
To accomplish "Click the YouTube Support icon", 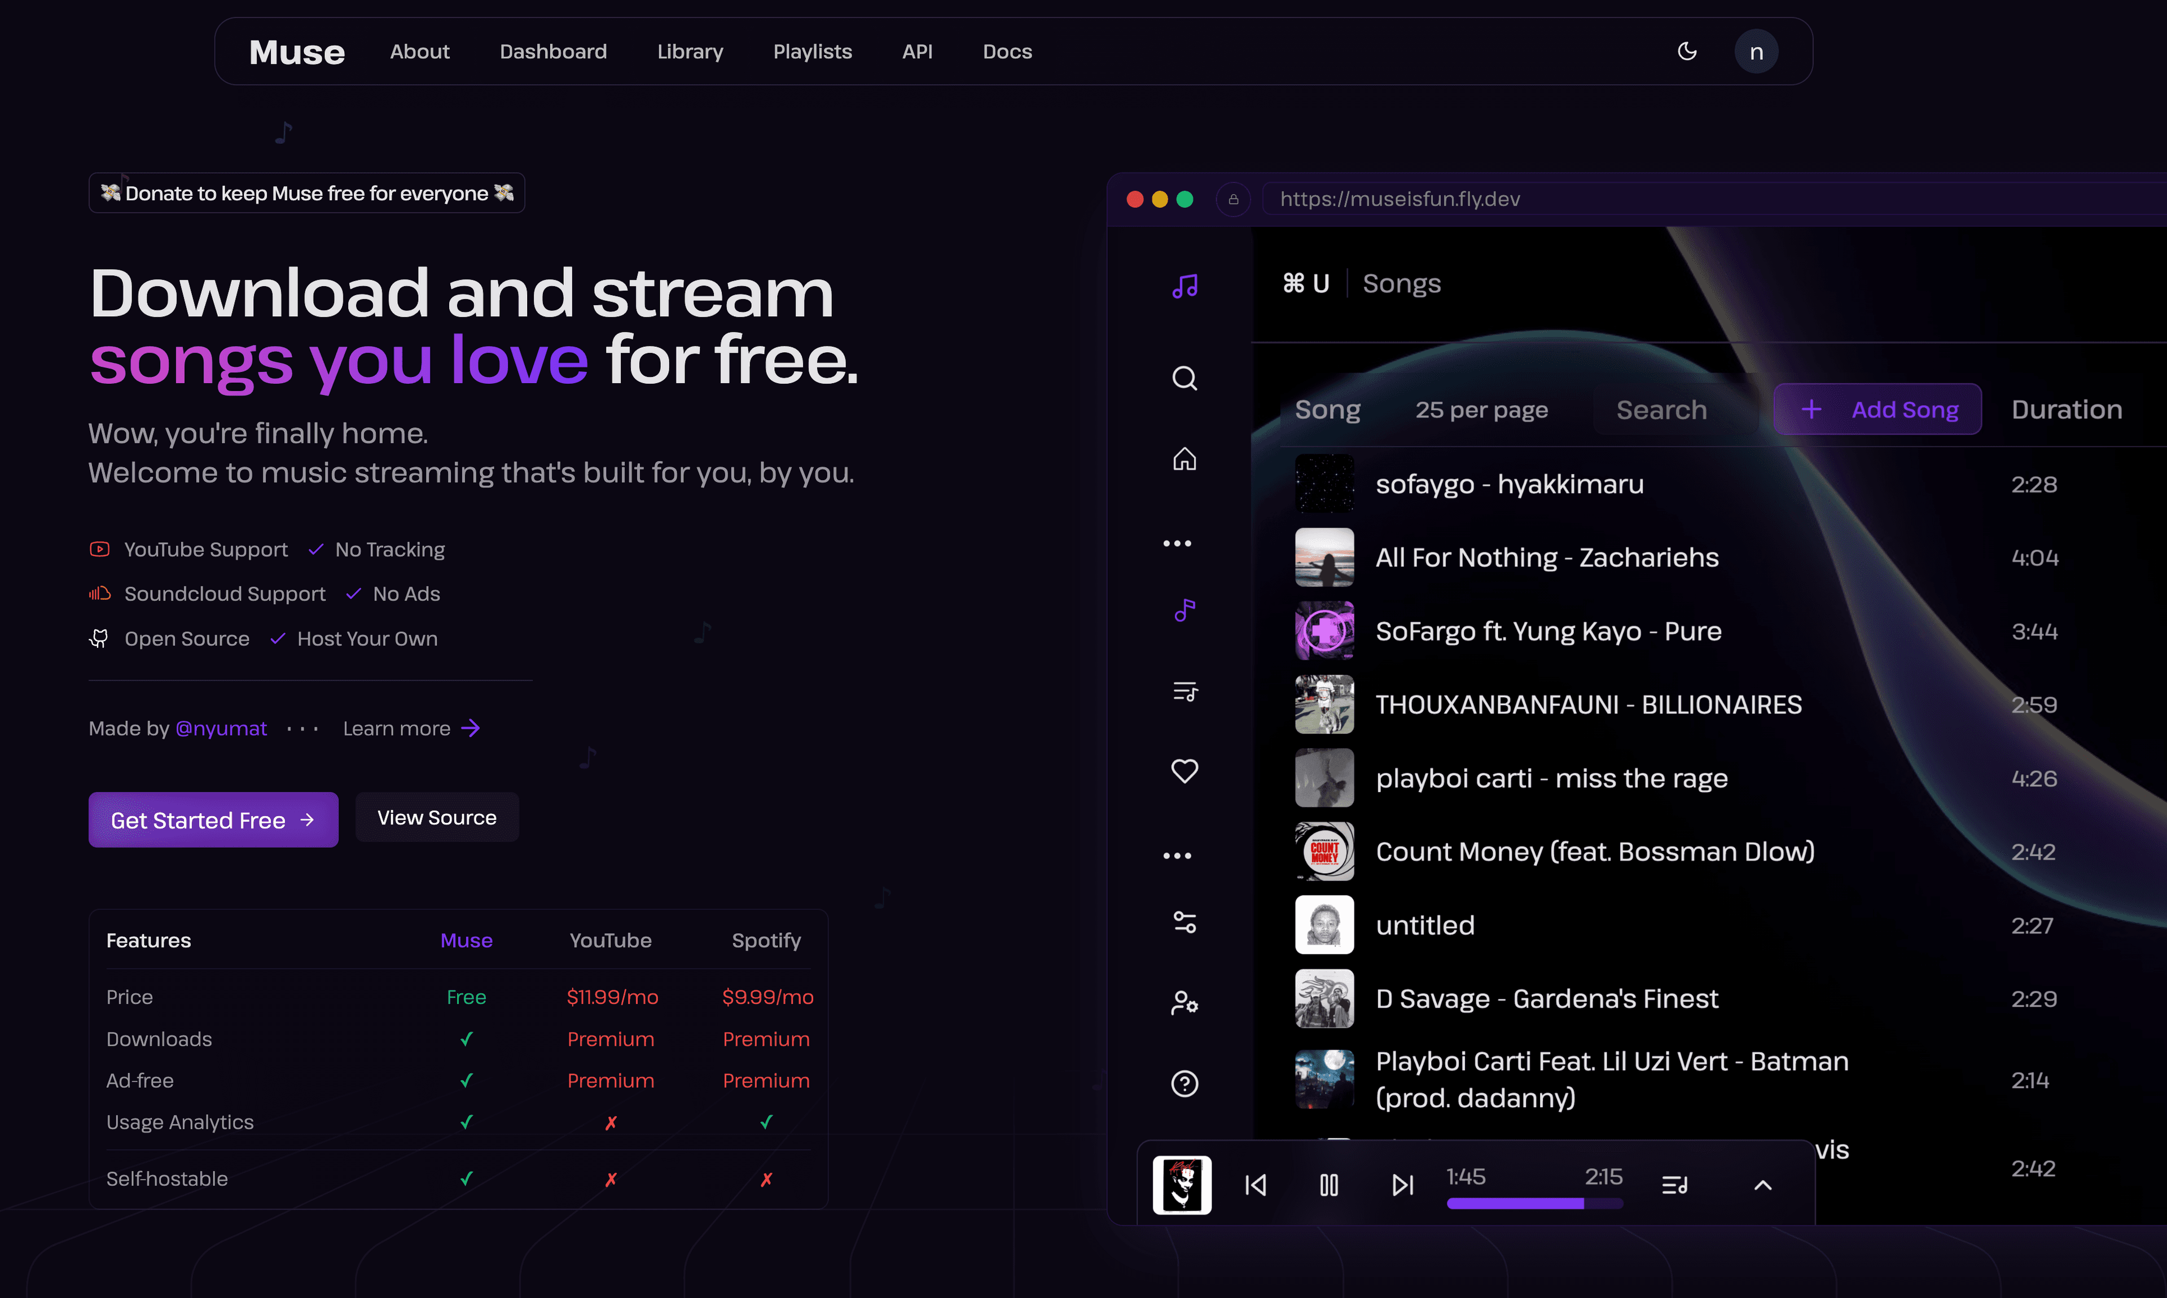I will click(x=100, y=549).
